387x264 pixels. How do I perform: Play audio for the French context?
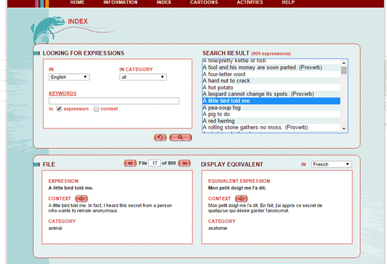coord(241,198)
